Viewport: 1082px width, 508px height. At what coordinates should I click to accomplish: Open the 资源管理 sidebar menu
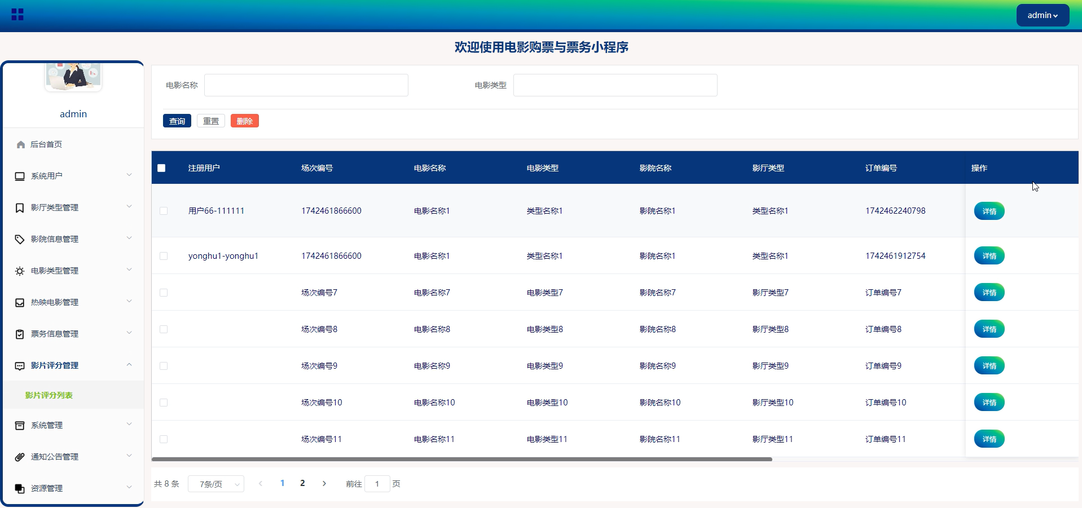[47, 488]
